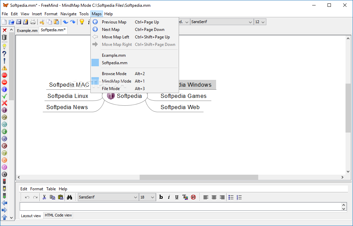This screenshot has width=353, height=226.
Task: Click the map's vertical scrollbar thumb
Action: click(348, 108)
